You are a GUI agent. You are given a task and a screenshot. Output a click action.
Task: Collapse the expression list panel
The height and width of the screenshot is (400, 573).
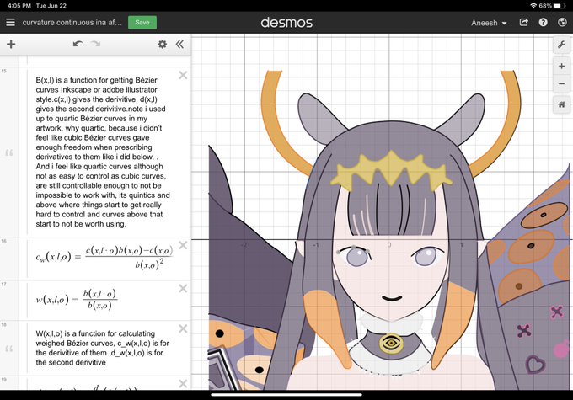pos(179,44)
